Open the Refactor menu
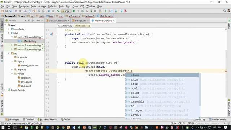 click(52, 6)
